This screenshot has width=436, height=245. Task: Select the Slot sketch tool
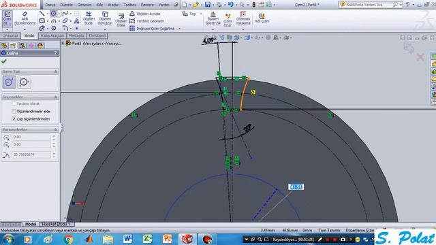pyautogui.click(x=42, y=28)
